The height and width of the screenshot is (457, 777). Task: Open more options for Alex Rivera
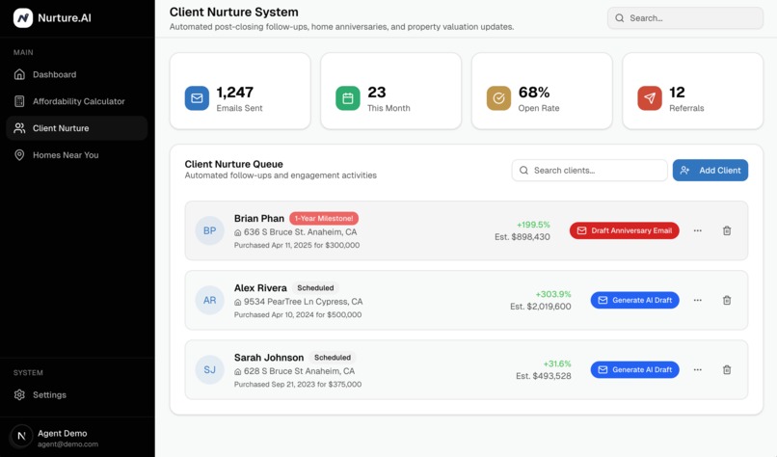tap(698, 300)
